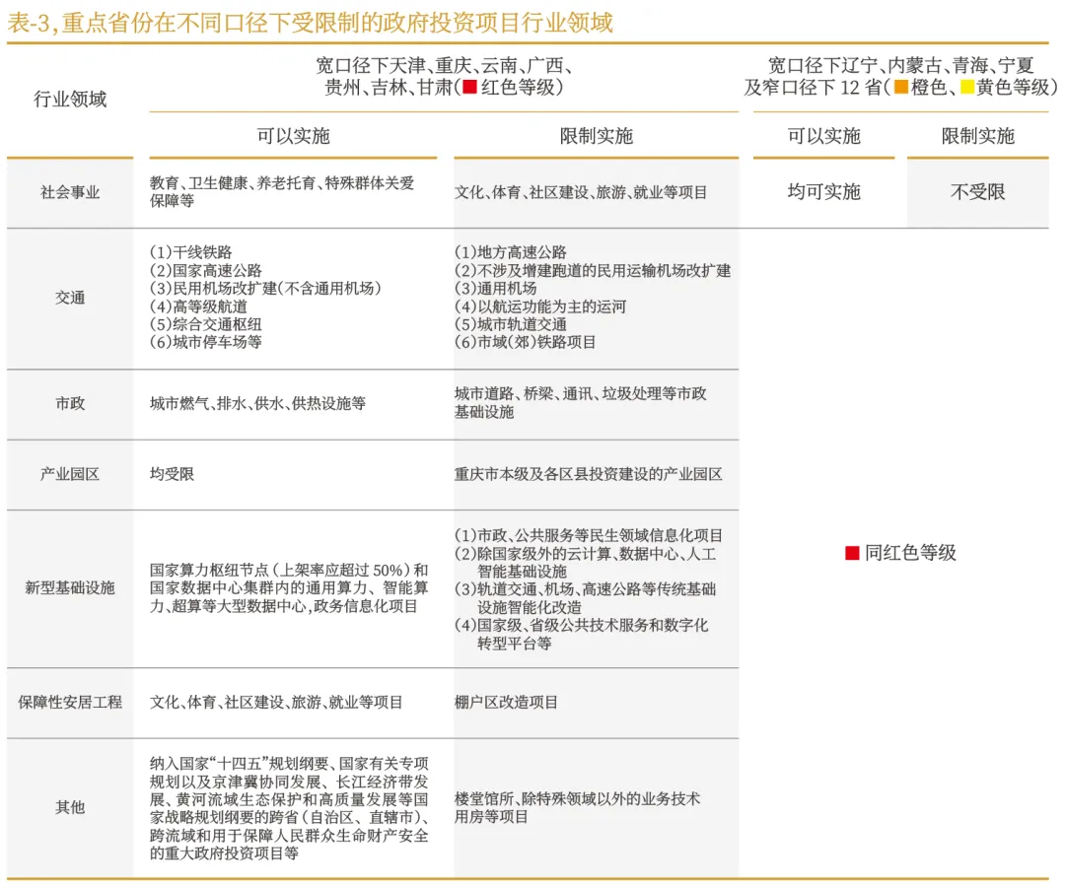Click the 行业领域 column header
This screenshot has height=887, width=1065.
pos(70,99)
